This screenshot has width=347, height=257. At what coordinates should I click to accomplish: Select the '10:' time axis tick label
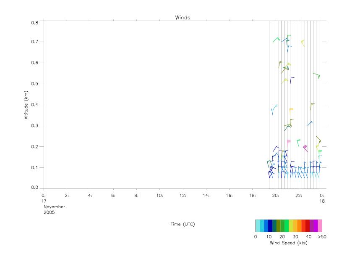click(x=159, y=196)
